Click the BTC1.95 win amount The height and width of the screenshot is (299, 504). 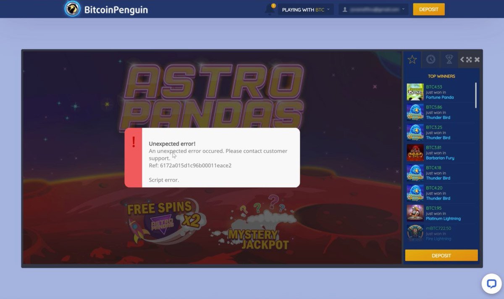tap(434, 208)
